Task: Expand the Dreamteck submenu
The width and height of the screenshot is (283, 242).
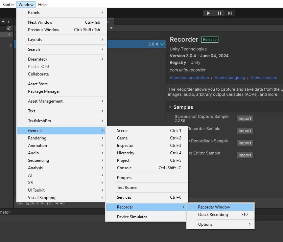Action: (62, 59)
